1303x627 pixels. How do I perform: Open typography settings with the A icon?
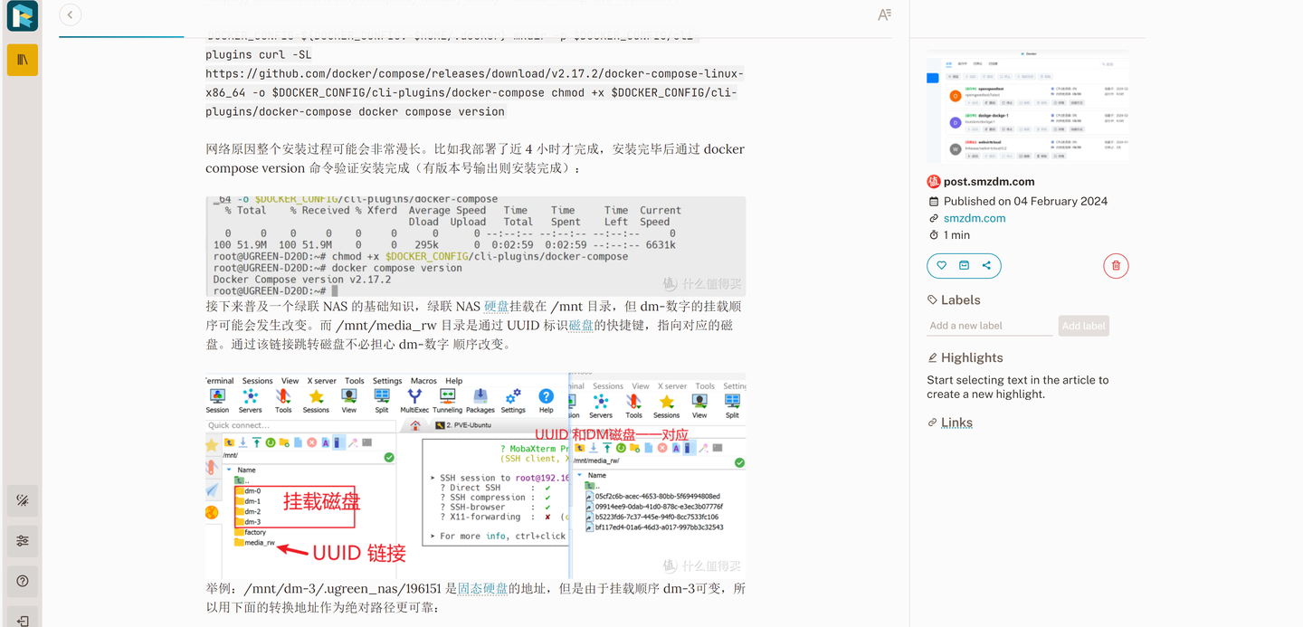[x=885, y=14]
